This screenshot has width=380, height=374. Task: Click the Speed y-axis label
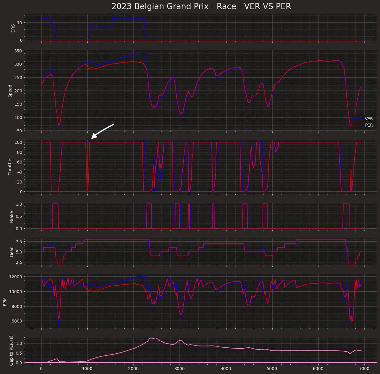click(10, 90)
